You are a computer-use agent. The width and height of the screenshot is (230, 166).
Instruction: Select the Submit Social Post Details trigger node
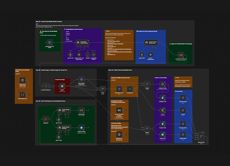pos(50,42)
